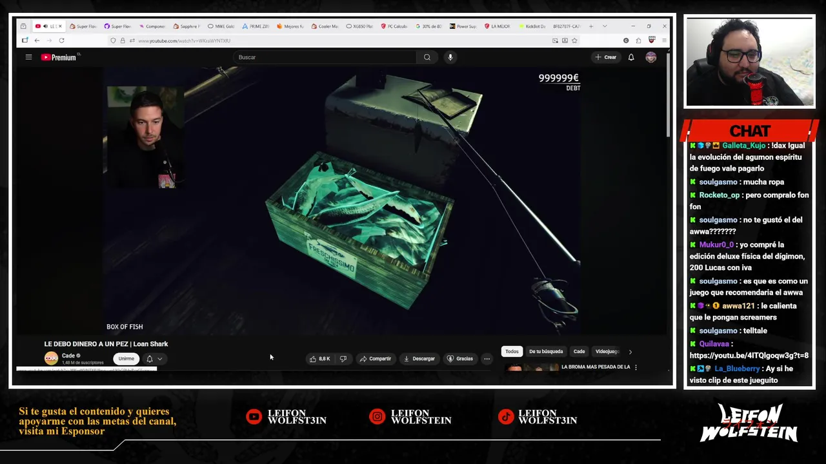Bookmark page with star icon
The image size is (826, 464).
574,41
